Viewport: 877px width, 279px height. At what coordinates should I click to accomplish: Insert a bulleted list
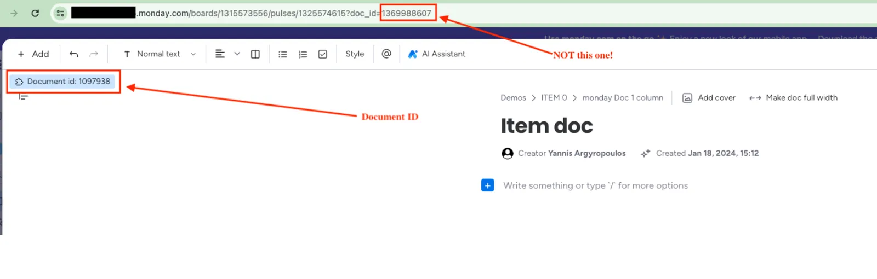pyautogui.click(x=283, y=54)
